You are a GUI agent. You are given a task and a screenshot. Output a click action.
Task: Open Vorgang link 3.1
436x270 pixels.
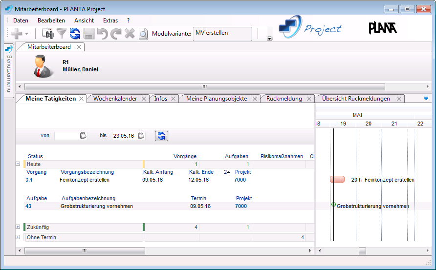(29, 180)
